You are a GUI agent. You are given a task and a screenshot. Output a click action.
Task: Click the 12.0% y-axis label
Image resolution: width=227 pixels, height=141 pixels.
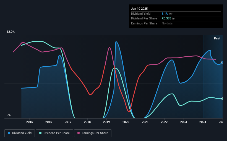[11, 32]
